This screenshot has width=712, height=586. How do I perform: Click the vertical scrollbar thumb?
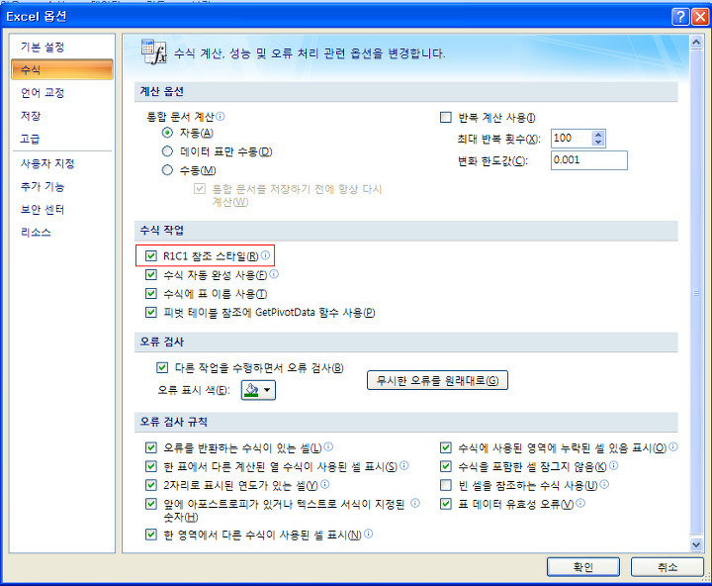click(x=695, y=293)
